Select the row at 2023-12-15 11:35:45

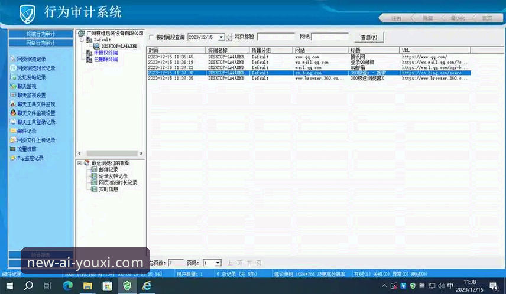point(309,57)
